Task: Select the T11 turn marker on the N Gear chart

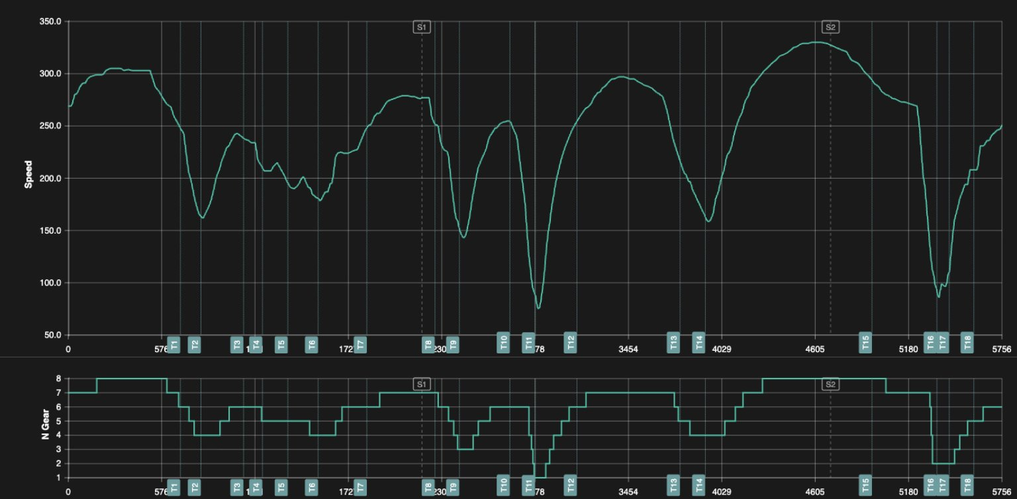Action: pyautogui.click(x=528, y=486)
